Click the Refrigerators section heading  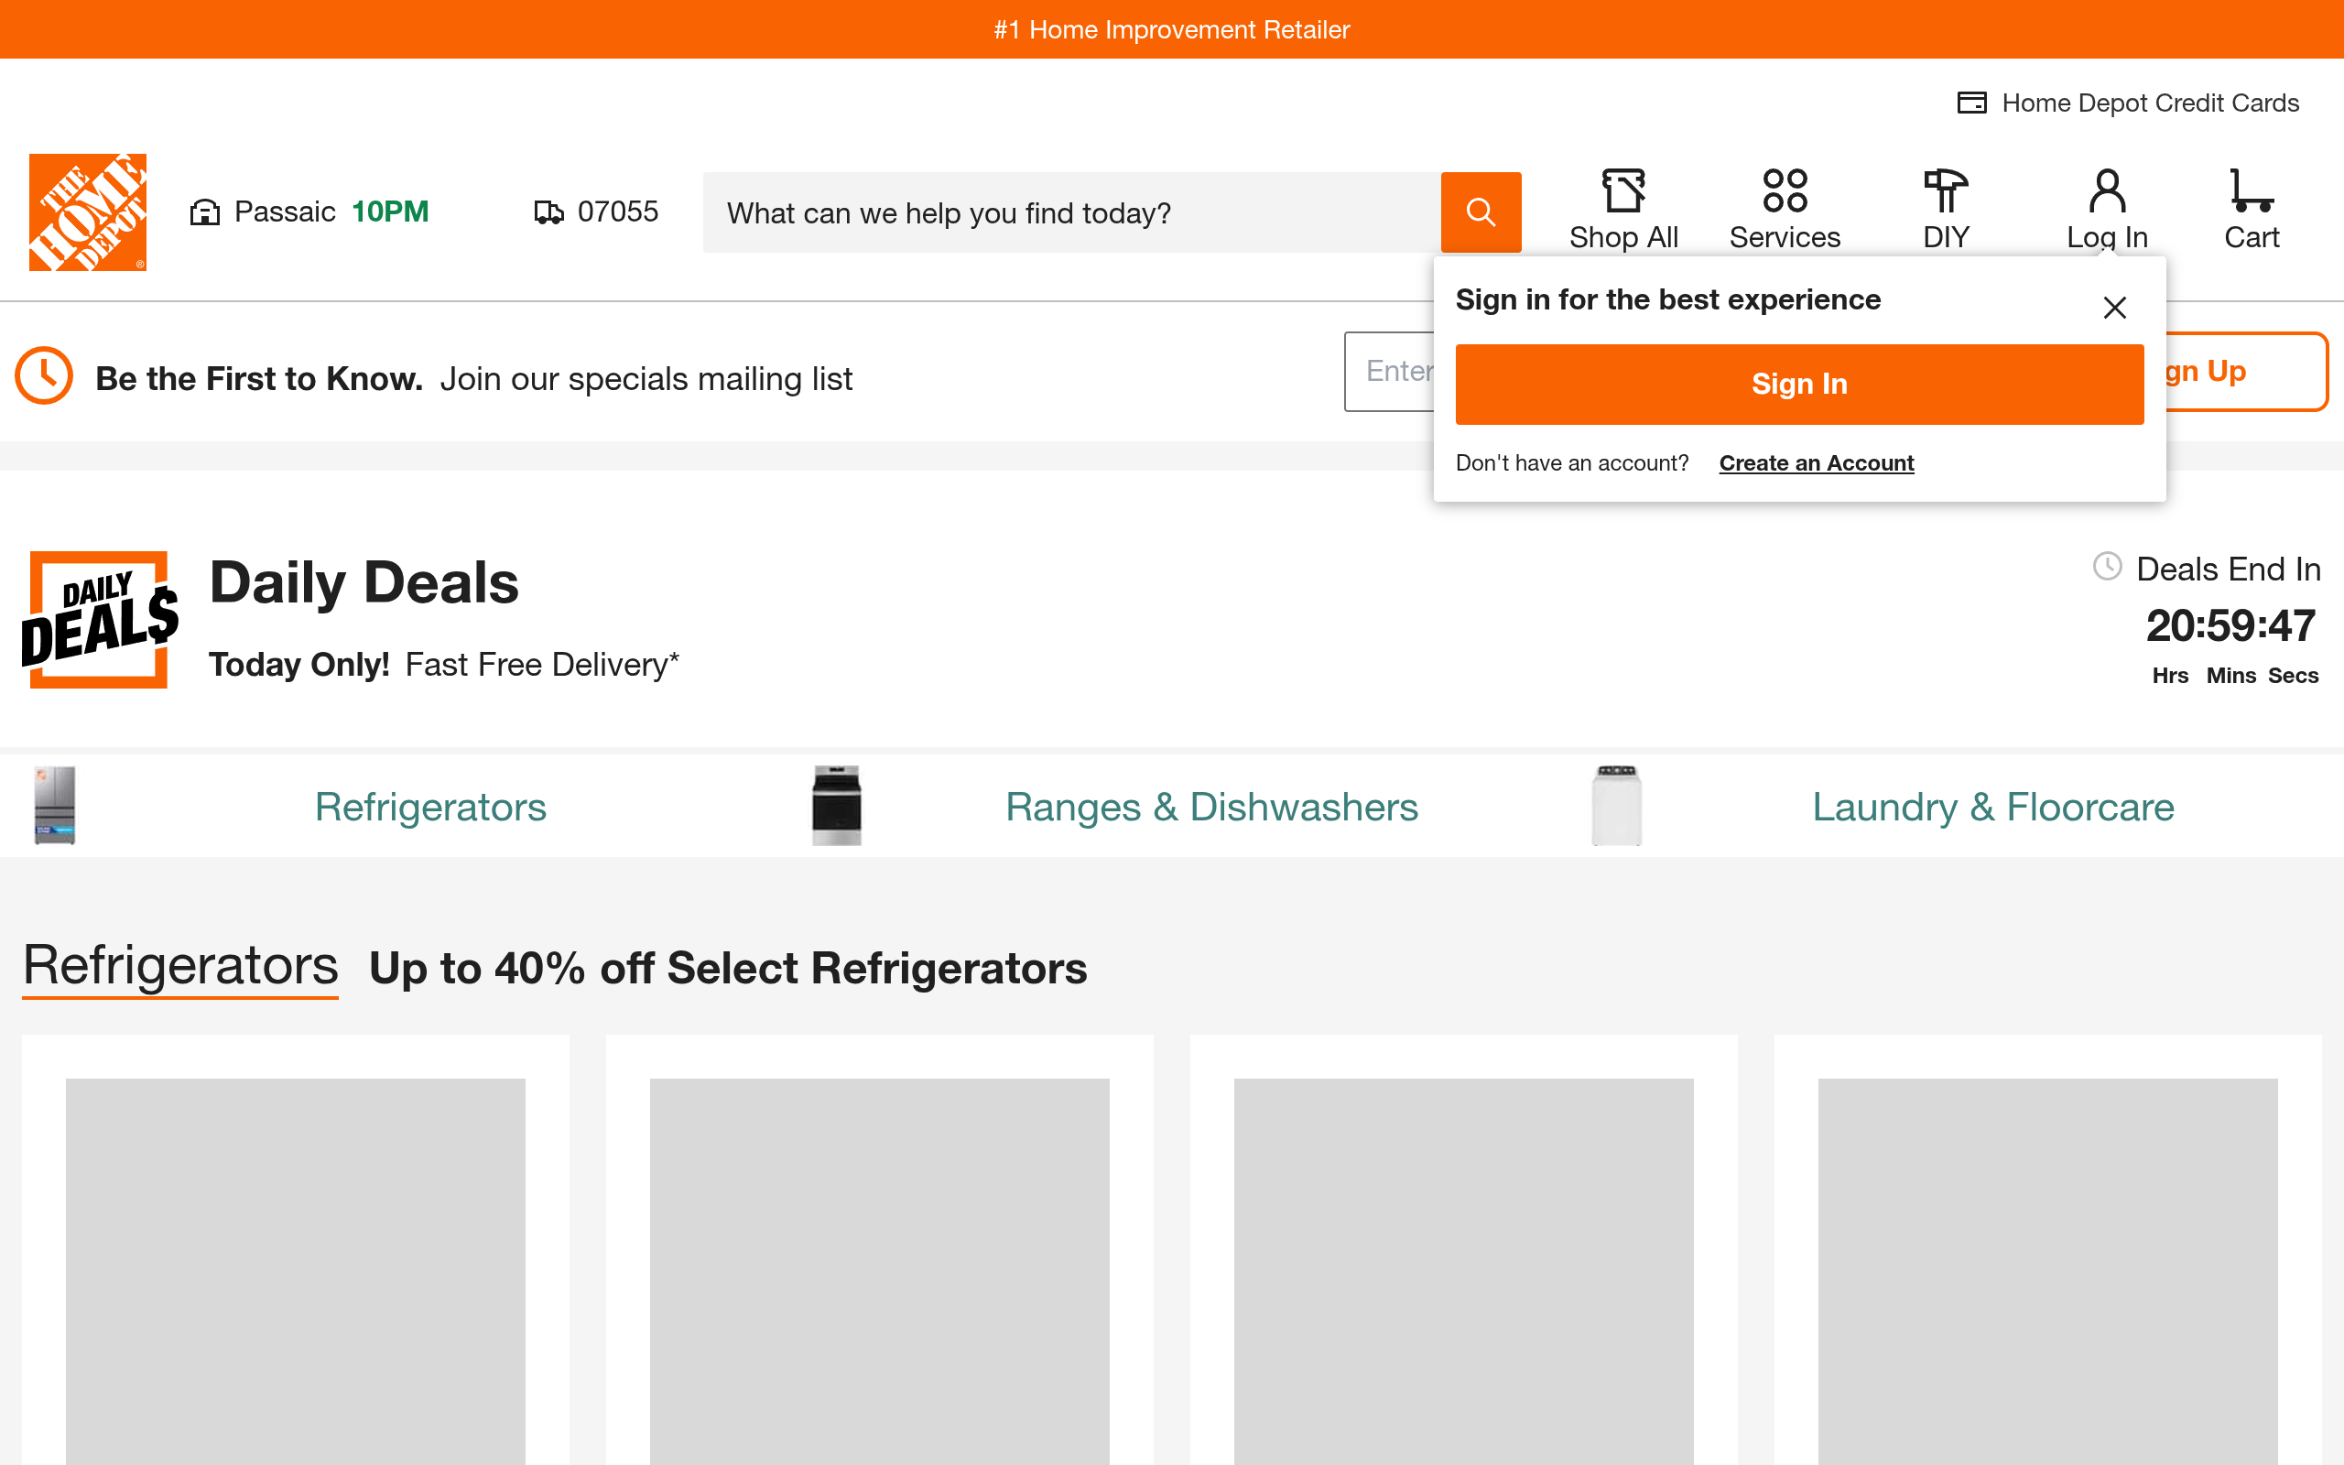click(180, 966)
